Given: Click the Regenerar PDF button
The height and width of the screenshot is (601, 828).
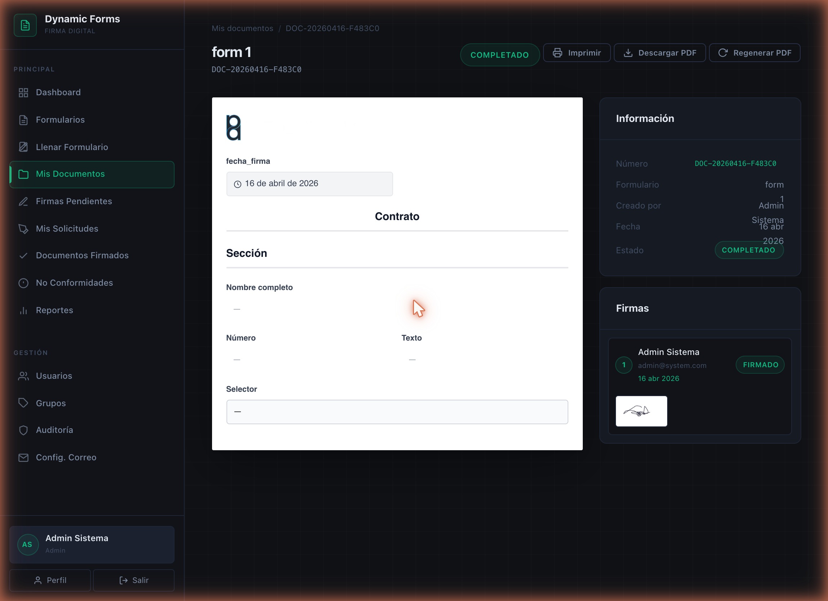Looking at the screenshot, I should pos(754,53).
